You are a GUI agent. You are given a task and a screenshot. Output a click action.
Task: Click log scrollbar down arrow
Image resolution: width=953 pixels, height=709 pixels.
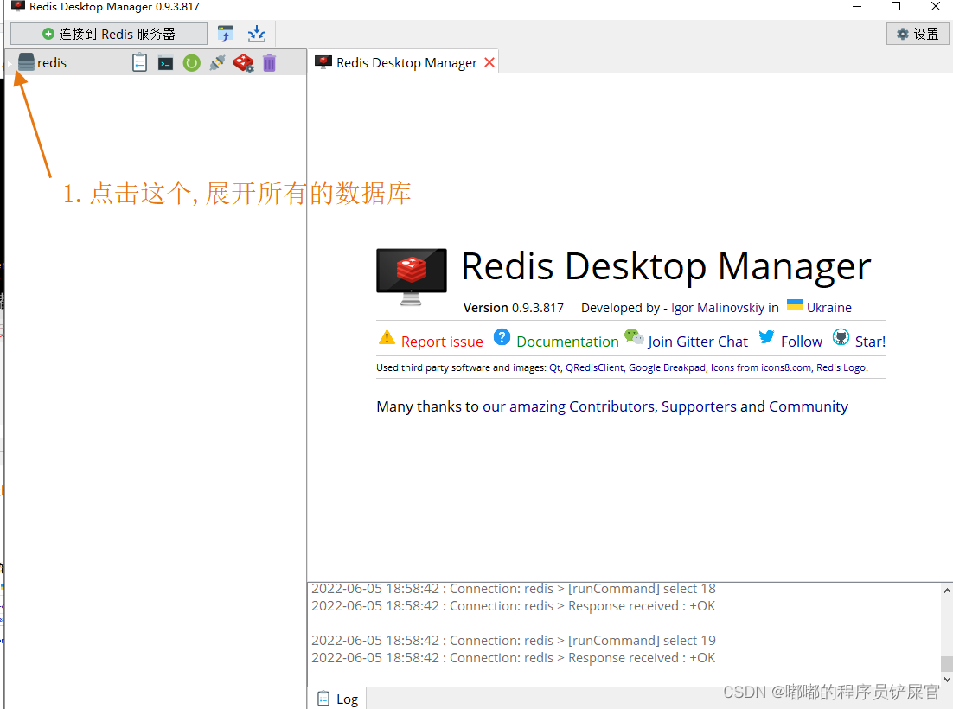947,680
